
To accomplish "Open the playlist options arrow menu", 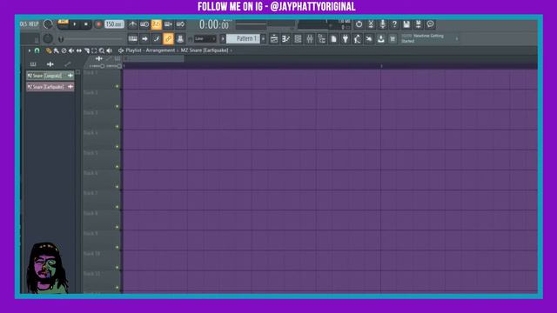I will click(x=29, y=50).
